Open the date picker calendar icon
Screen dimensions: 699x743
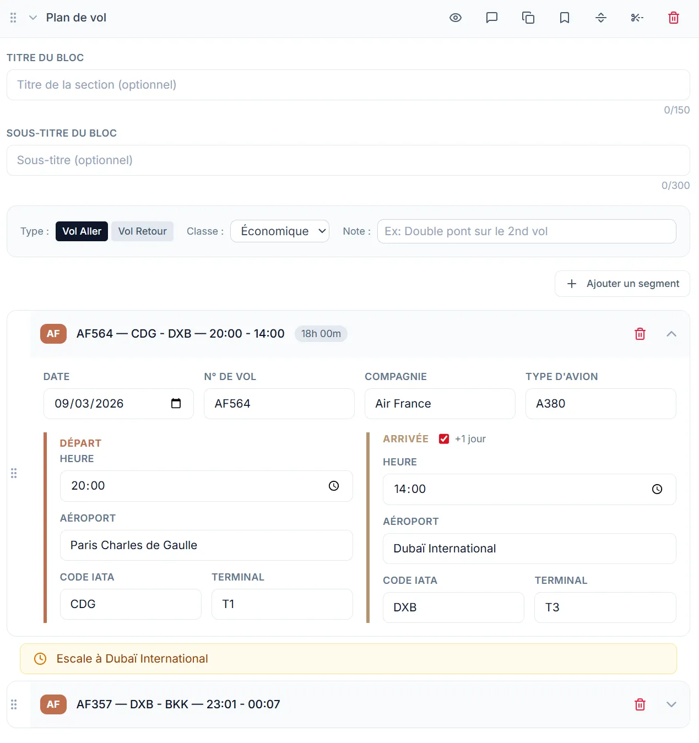pos(176,404)
